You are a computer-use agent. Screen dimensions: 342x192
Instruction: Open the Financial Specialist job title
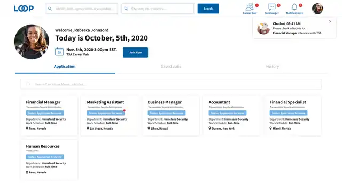[287, 102]
